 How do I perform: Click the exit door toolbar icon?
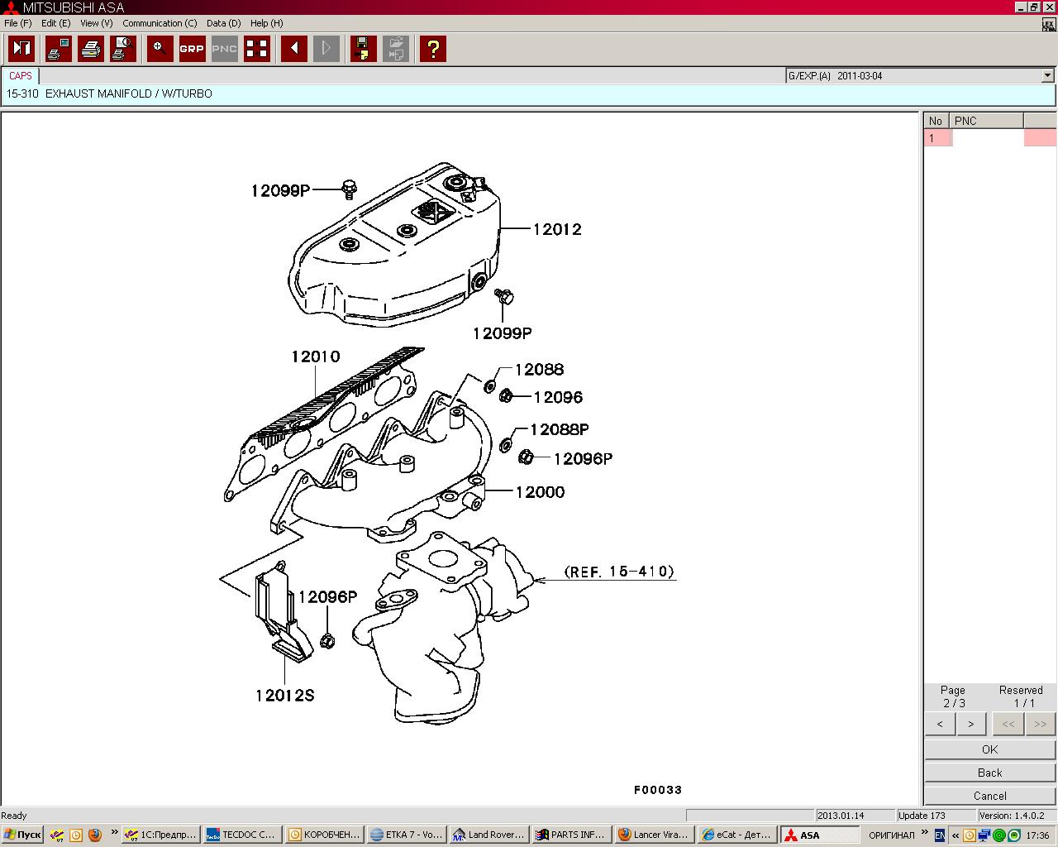[21, 49]
